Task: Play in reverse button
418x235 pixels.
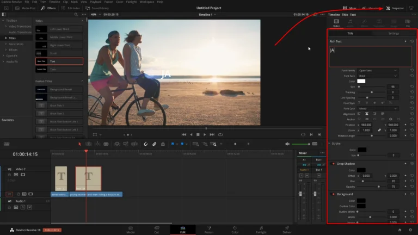Action: [191, 134]
